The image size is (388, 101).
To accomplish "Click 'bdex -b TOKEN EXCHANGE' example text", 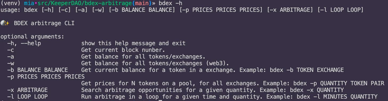I will tap(306, 70).
